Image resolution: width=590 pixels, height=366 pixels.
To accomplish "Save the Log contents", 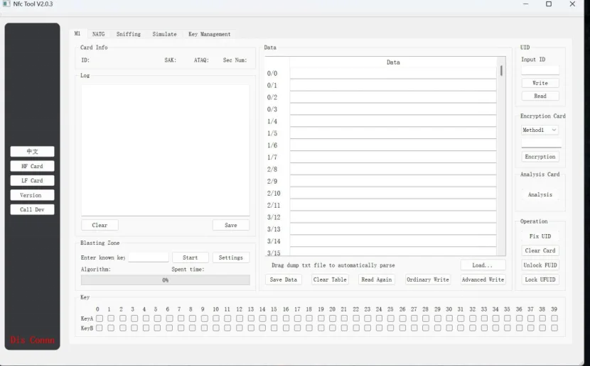I will click(x=230, y=226).
